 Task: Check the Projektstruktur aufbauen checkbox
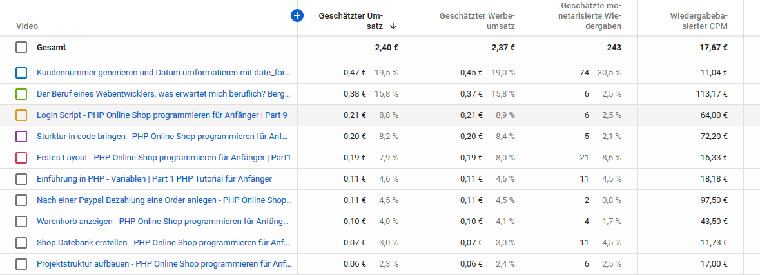21,264
